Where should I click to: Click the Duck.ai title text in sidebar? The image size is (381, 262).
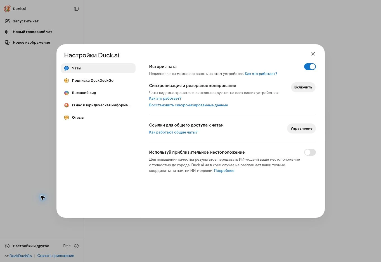pyautogui.click(x=19, y=9)
